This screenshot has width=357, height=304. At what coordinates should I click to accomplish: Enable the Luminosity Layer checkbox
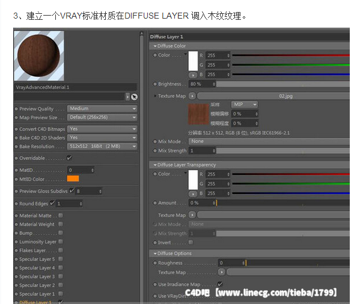click(61, 242)
